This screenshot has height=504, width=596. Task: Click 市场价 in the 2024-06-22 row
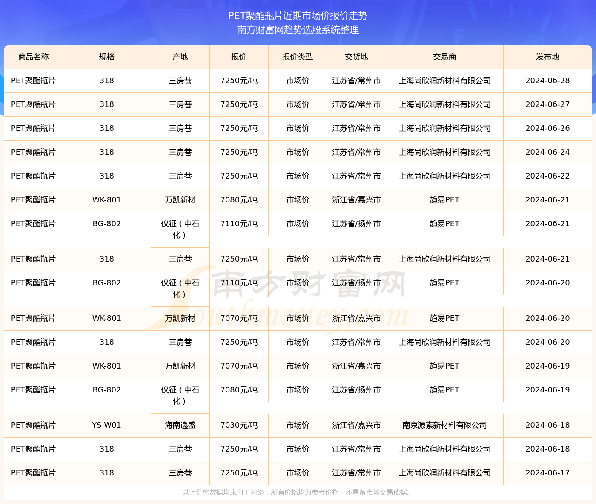[x=298, y=176]
